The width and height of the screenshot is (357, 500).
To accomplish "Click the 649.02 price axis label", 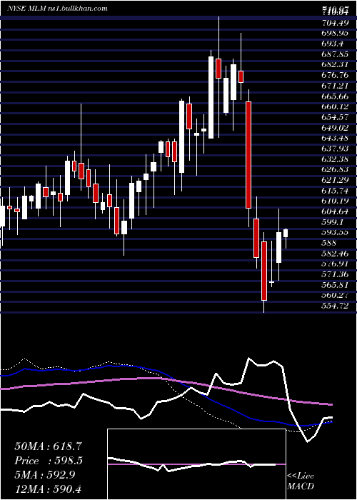I will [x=336, y=128].
